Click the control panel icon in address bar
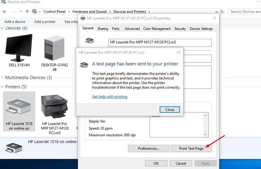Image resolution: width=261 pixels, height=169 pixels. pyautogui.click(x=35, y=12)
